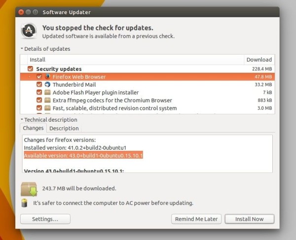Screen dimensions: 296x240
Task: Click the revision control system package icon
Action: [x=47, y=108]
